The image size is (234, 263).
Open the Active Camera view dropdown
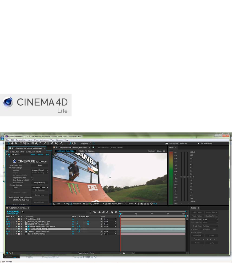tap(119, 204)
